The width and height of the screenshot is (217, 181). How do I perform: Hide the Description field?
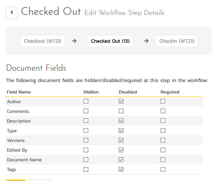click(x=86, y=121)
